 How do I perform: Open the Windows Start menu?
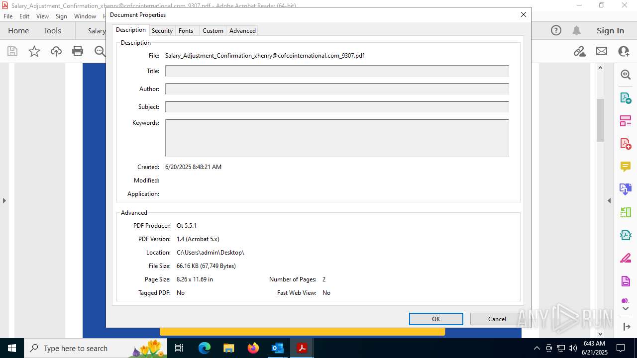click(12, 348)
